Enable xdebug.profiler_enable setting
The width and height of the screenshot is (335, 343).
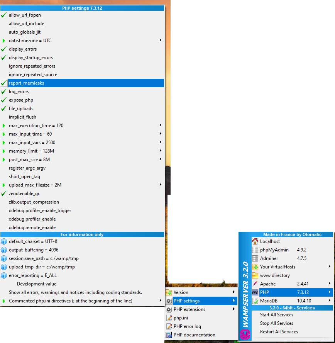coord(82,219)
